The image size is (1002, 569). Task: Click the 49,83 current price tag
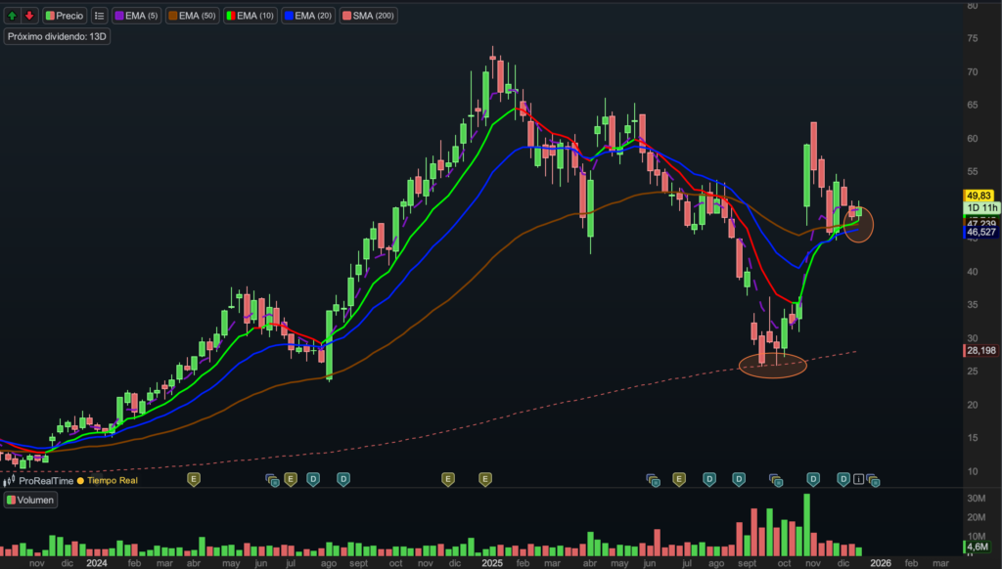pyautogui.click(x=981, y=197)
